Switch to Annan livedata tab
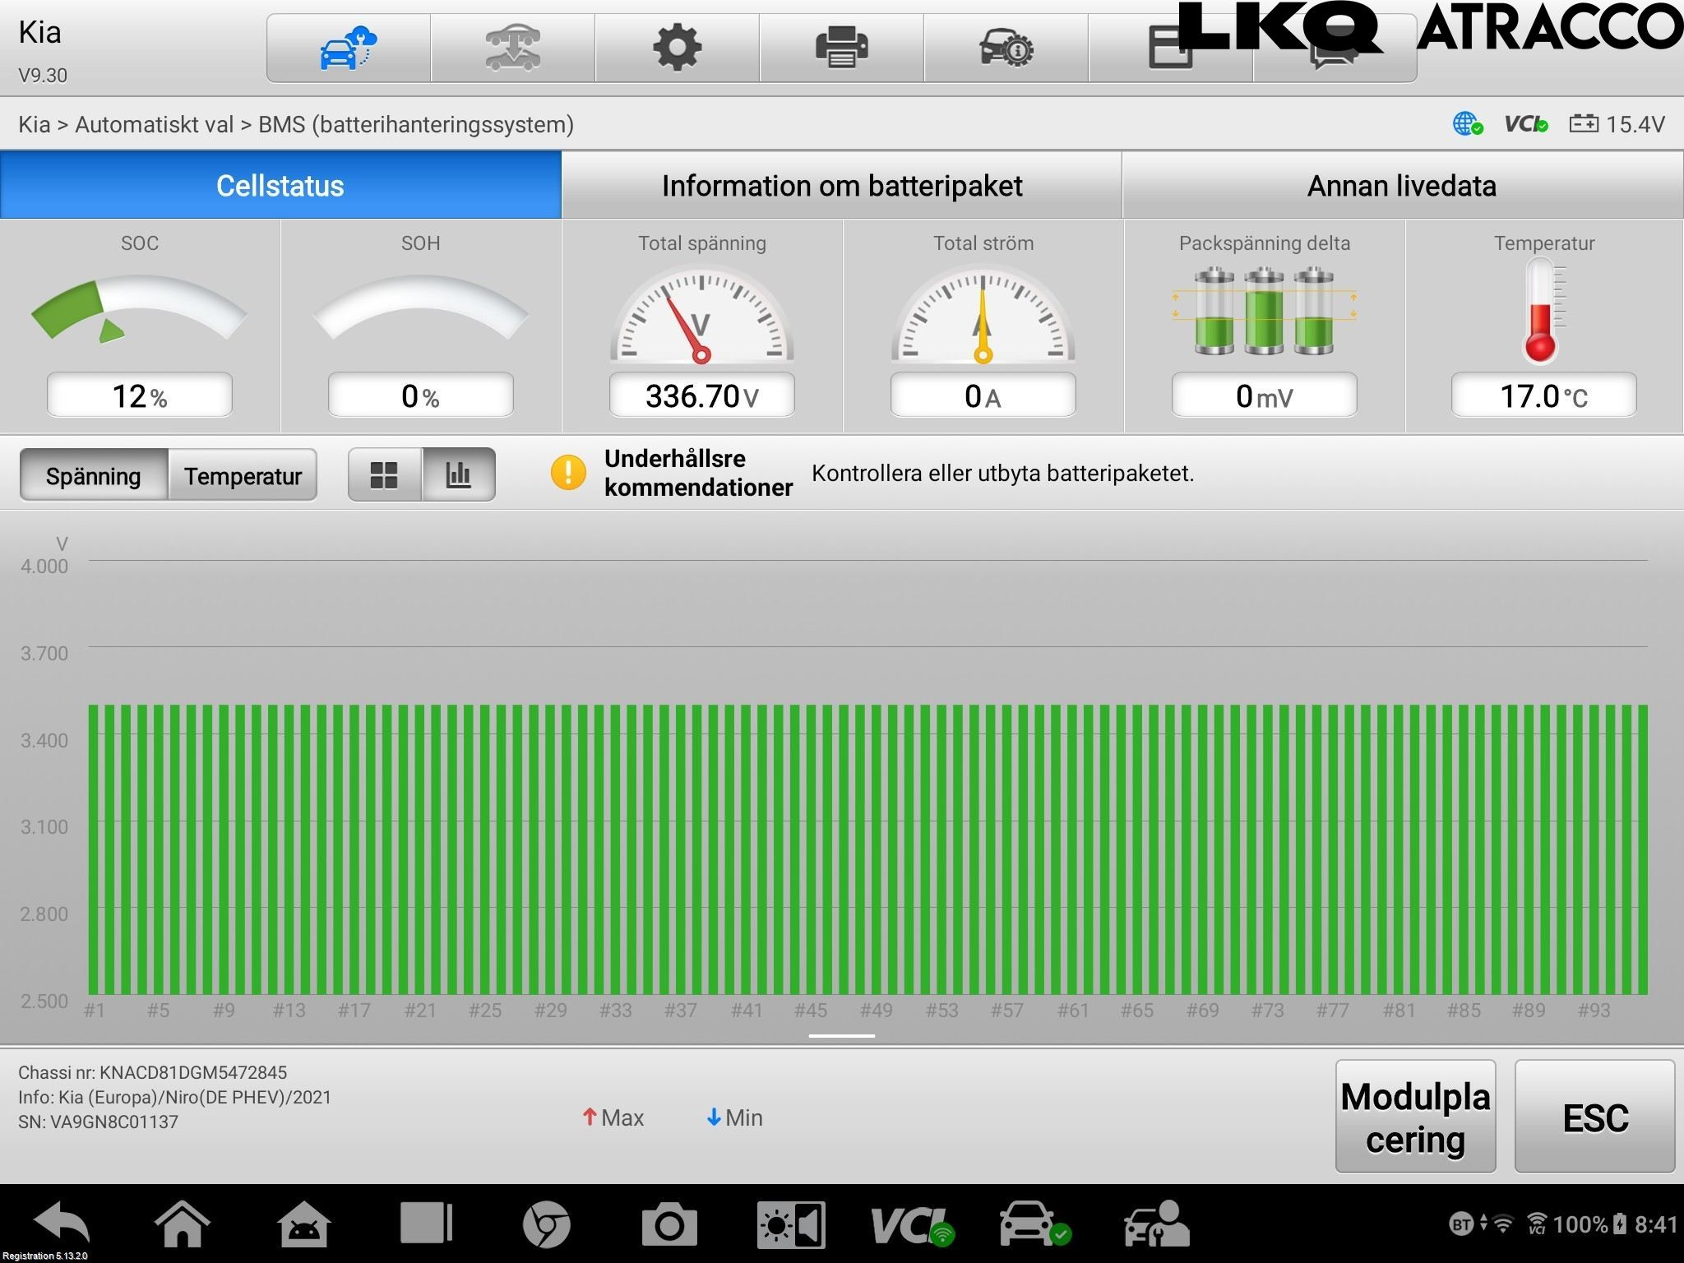Image resolution: width=1684 pixels, height=1263 pixels. [x=1402, y=185]
